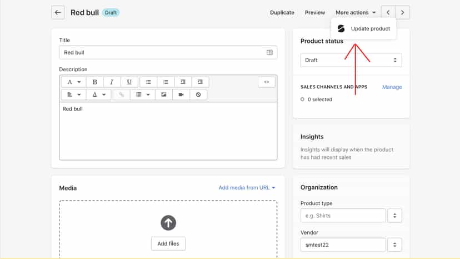460x259 pixels.
Task: Toggle underline formatting in description
Action: point(129,82)
